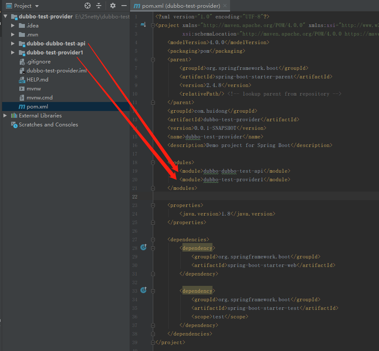379x351 pixels.
Task: Select dubbo-dubbo-test-api module in tree
Action: click(x=56, y=43)
